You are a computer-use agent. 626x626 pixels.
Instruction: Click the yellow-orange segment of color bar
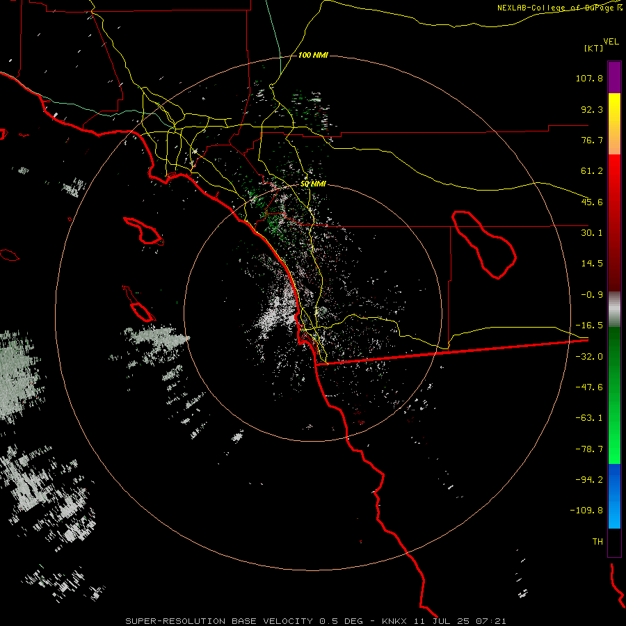tap(614, 124)
